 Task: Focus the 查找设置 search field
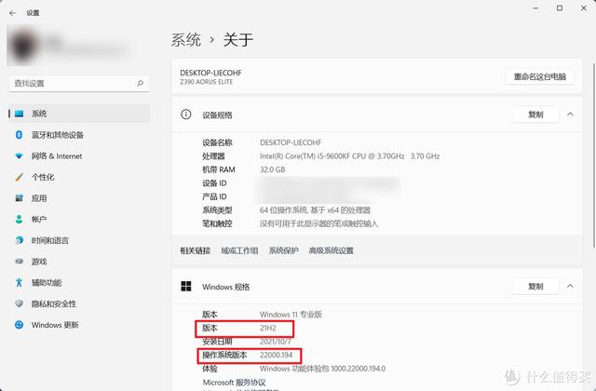tap(79, 83)
